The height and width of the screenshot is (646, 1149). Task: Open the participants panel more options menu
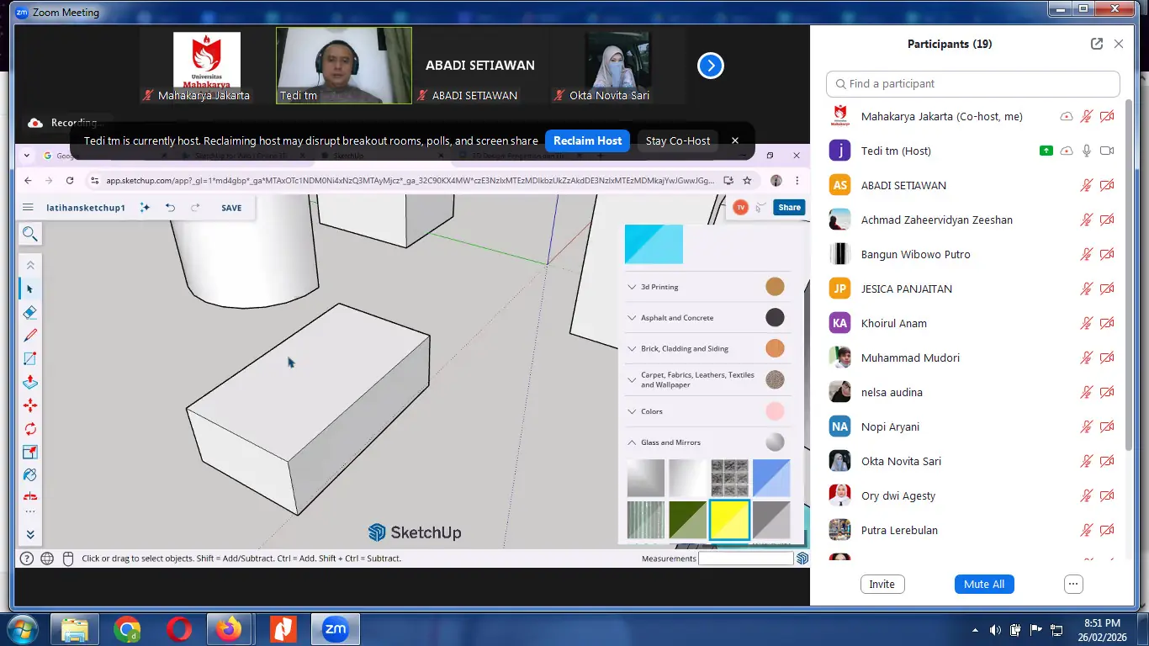1072,584
